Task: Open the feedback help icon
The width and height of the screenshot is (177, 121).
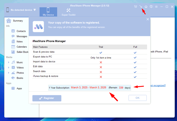Action: pos(151,7)
